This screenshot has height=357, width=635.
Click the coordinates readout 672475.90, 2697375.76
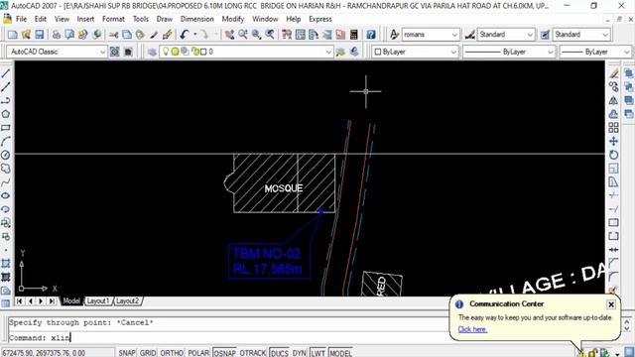coord(44,353)
